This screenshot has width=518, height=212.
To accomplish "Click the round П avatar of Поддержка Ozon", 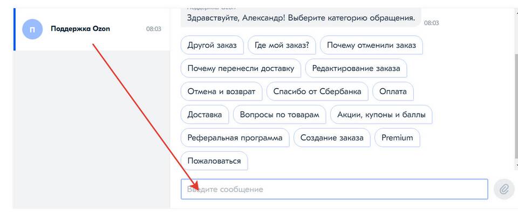I will pyautogui.click(x=32, y=29).
